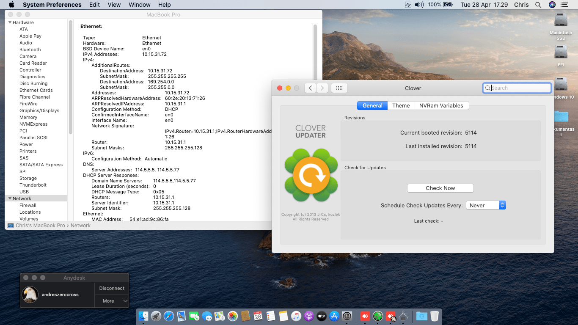The image size is (578, 325).
Task: Select Graphics/Displays in the sidebar
Action: pyautogui.click(x=39, y=110)
